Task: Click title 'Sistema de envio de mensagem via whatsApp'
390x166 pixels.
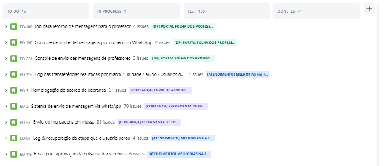Action: tap(76, 106)
